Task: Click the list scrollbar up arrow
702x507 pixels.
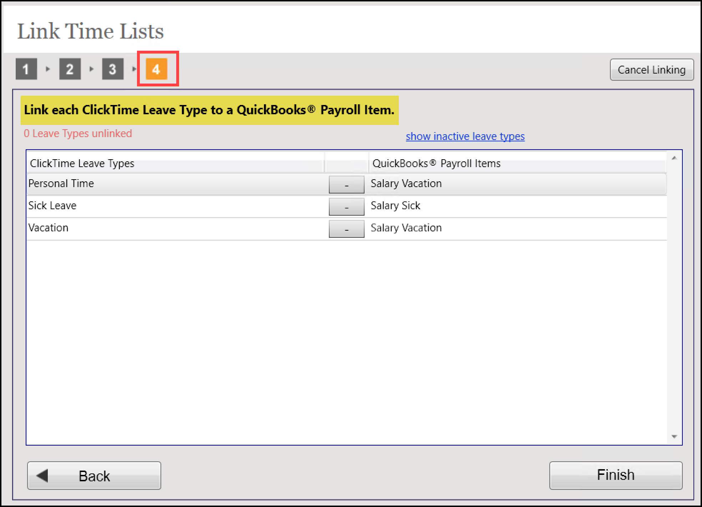Action: [674, 158]
